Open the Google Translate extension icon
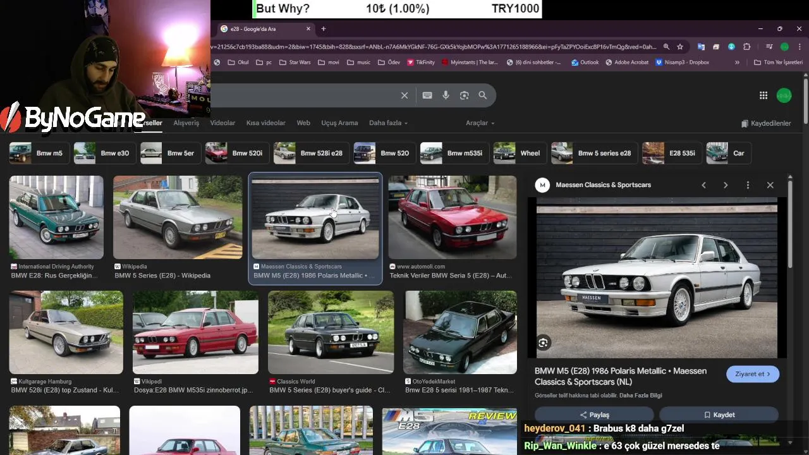 [701, 47]
